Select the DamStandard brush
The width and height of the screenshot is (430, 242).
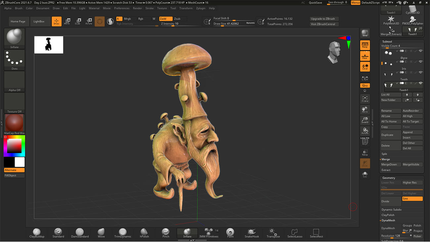pos(79,232)
